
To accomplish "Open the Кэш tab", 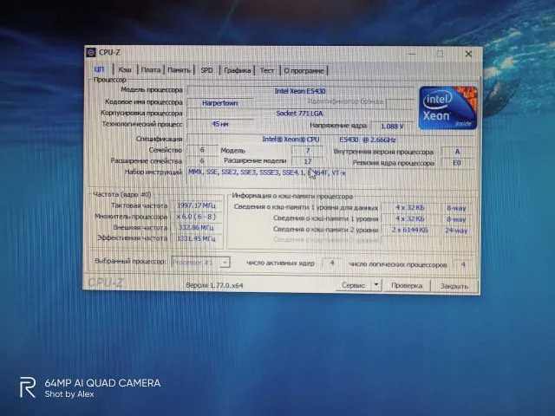I will pyautogui.click(x=125, y=70).
